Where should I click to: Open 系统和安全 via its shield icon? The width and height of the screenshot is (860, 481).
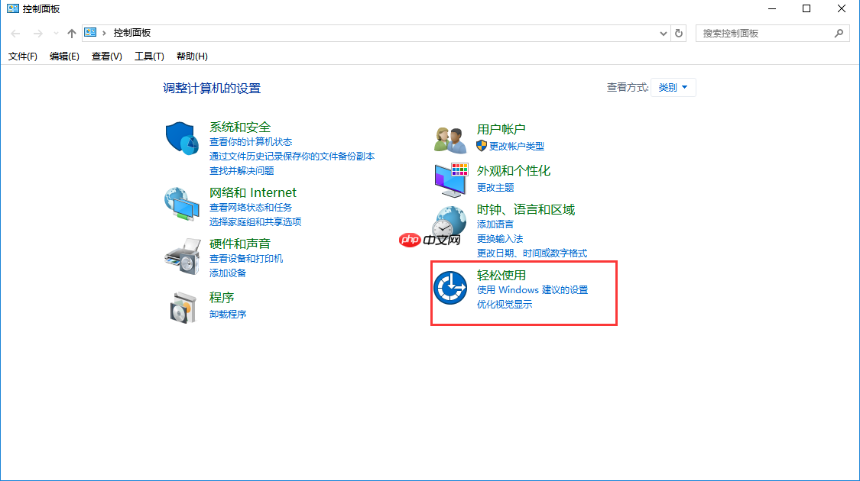pyautogui.click(x=181, y=138)
